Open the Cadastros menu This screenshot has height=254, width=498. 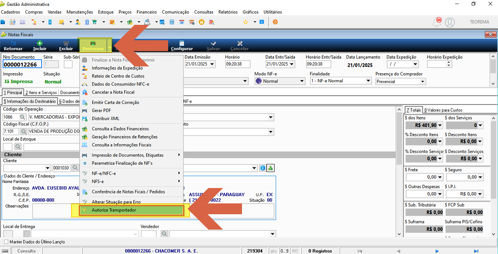[x=10, y=12]
